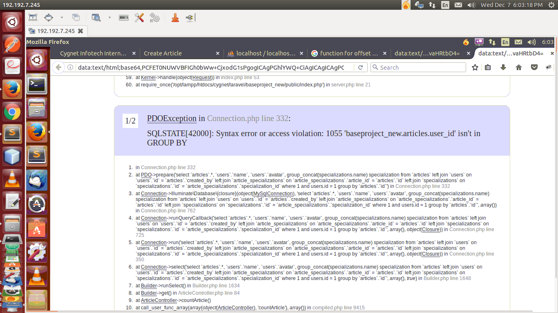
Task: Click the Pocket icon in Firefox toolbar
Action: [x=534, y=67]
